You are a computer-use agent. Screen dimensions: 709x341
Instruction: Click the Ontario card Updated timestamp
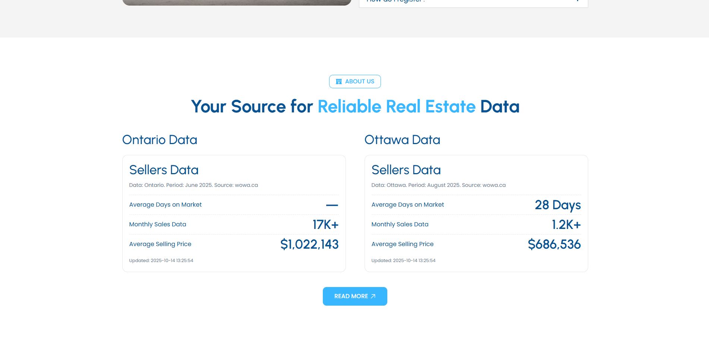[x=161, y=261]
